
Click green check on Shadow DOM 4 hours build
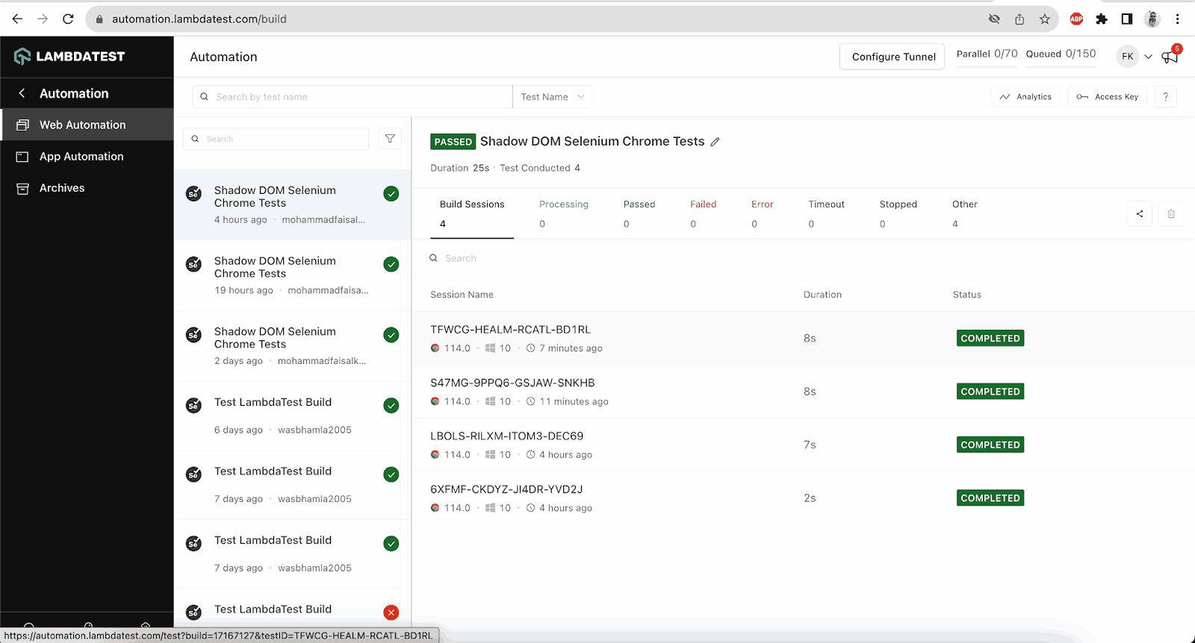point(391,194)
